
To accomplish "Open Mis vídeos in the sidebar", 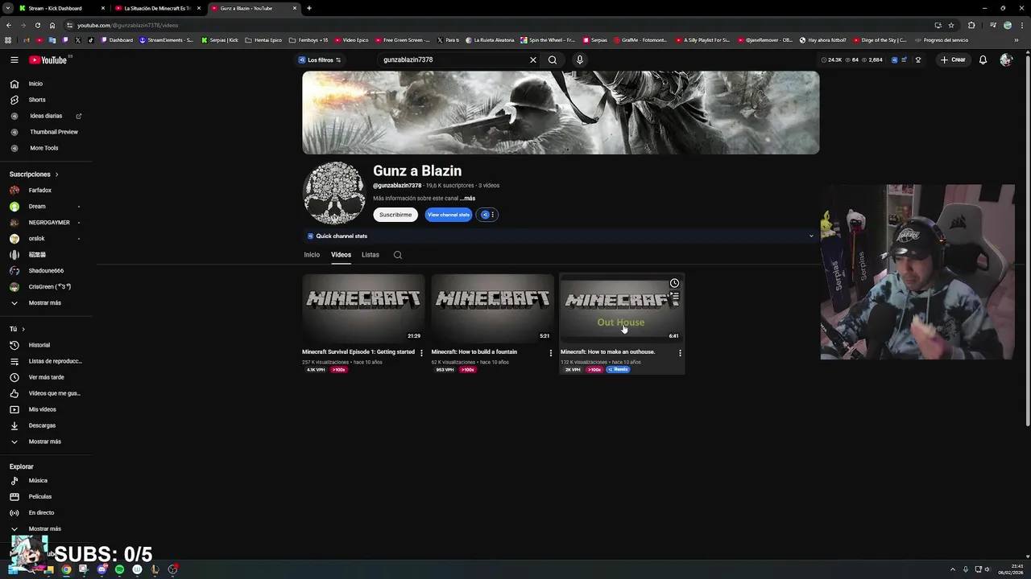I will [42, 409].
